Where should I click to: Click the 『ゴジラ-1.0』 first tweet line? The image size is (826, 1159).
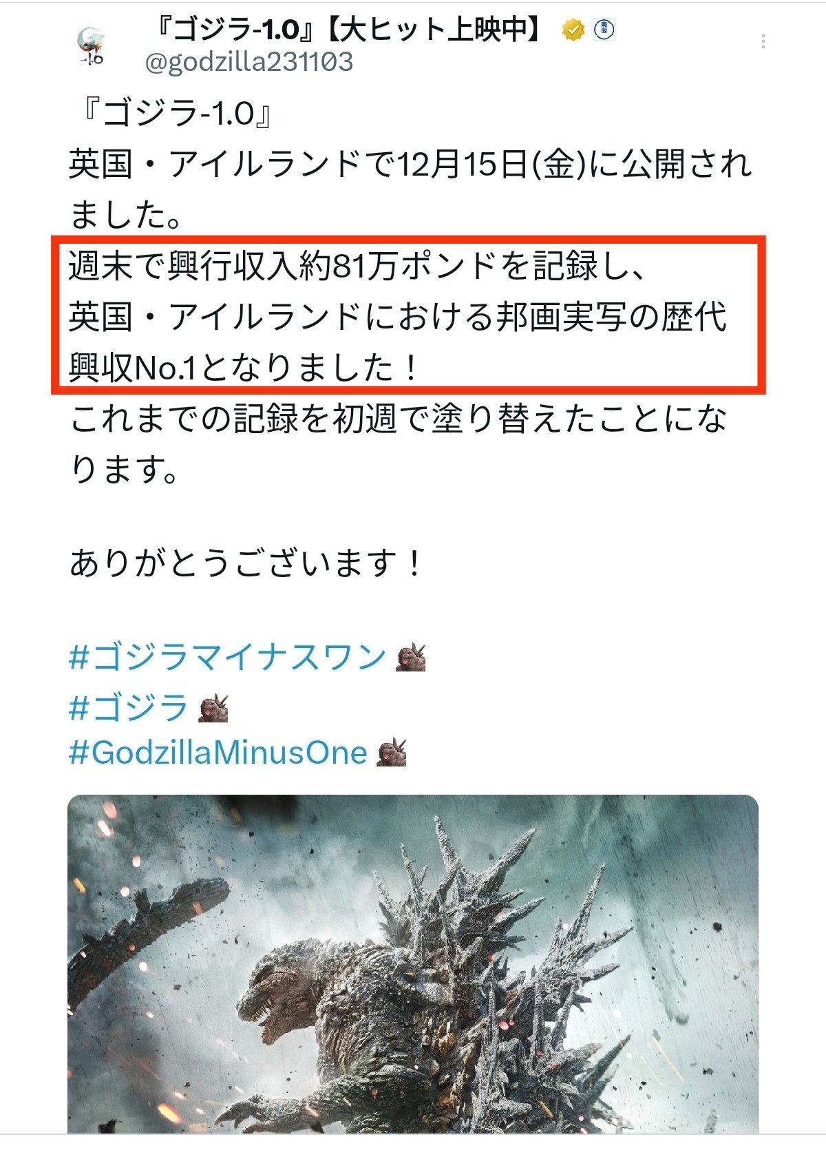172,114
